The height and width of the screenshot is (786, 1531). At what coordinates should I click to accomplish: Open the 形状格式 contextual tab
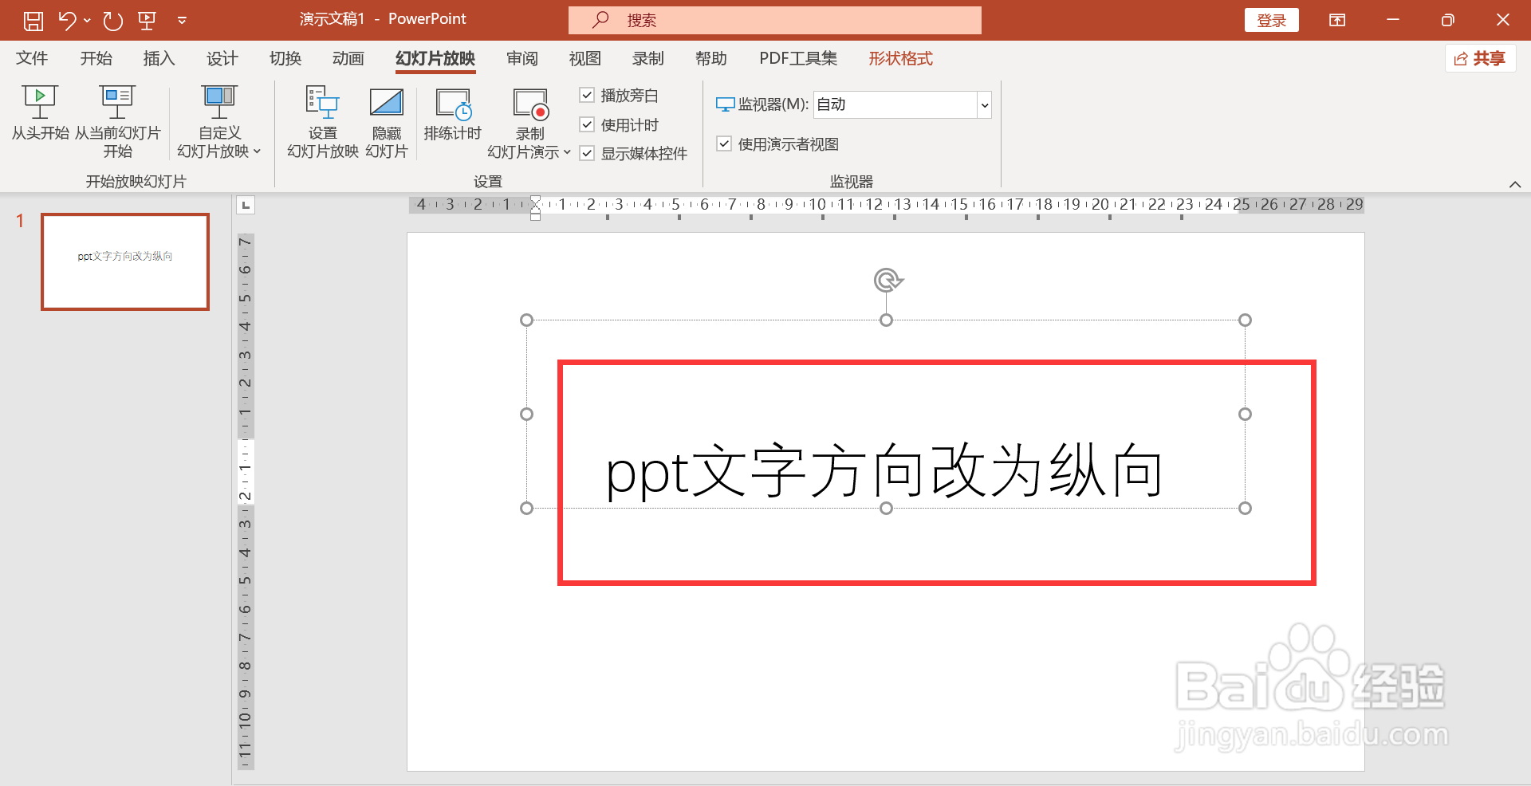pyautogui.click(x=900, y=58)
